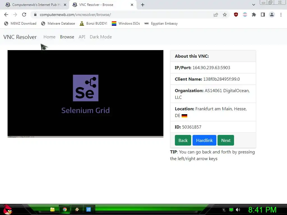Click the padlock site info icon
The image size is (287, 215).
point(35,15)
